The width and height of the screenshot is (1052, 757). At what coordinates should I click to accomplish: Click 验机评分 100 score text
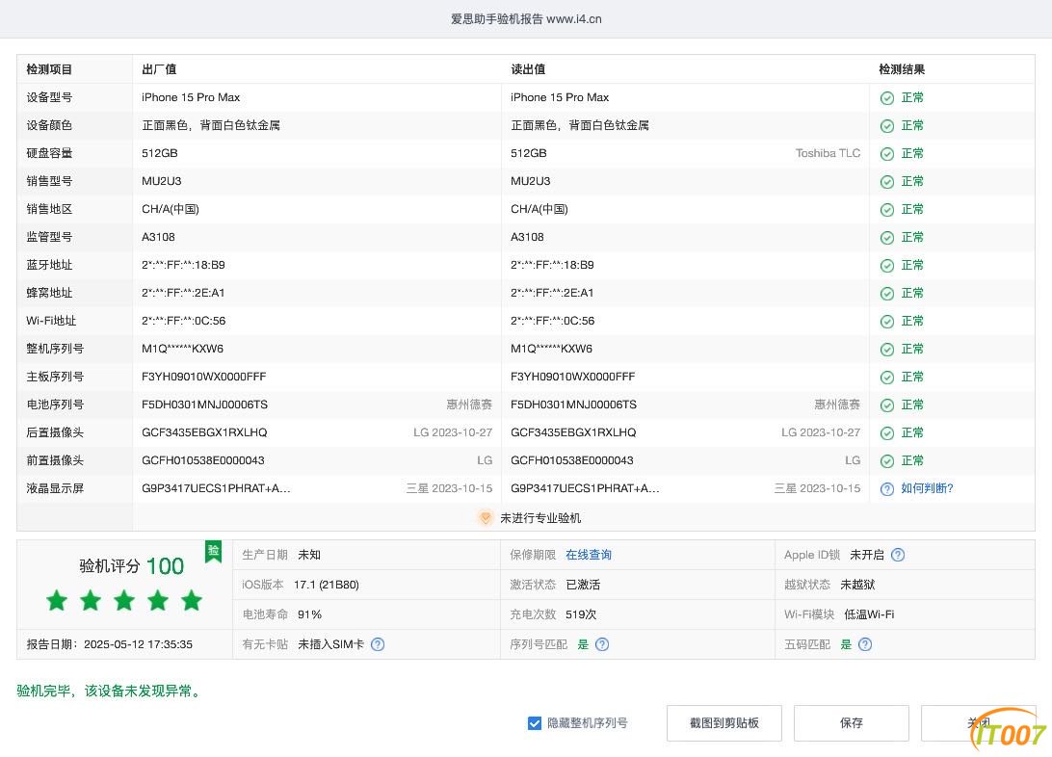[131, 566]
